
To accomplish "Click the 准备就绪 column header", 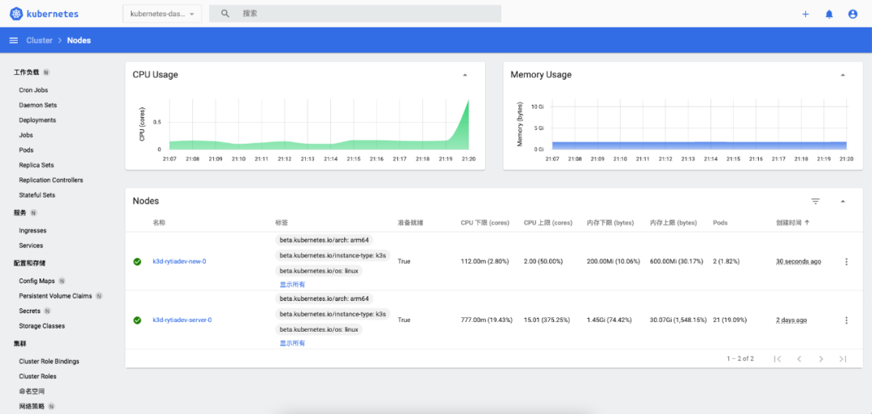I will pyautogui.click(x=410, y=222).
